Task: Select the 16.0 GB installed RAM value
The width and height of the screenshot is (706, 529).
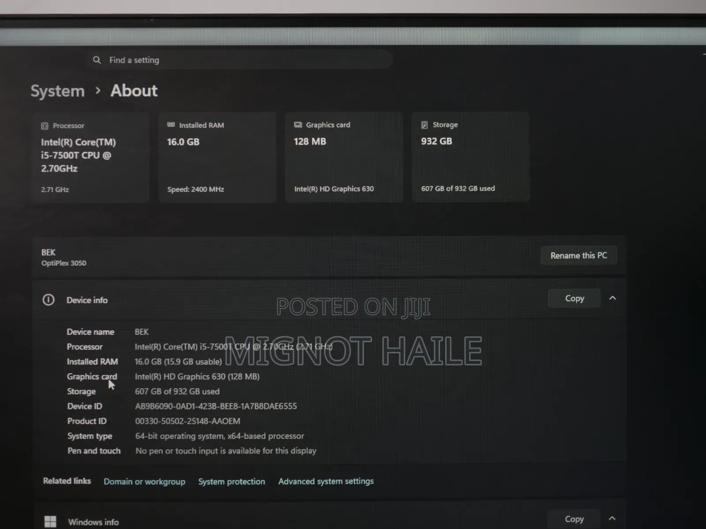Action: pos(183,142)
